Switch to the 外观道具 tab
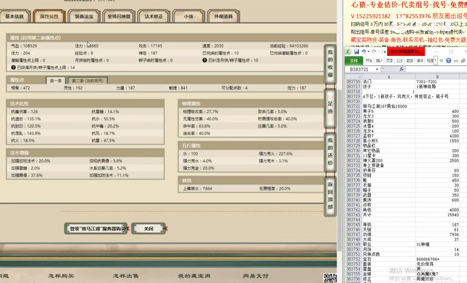The width and height of the screenshot is (467, 283). (x=223, y=17)
